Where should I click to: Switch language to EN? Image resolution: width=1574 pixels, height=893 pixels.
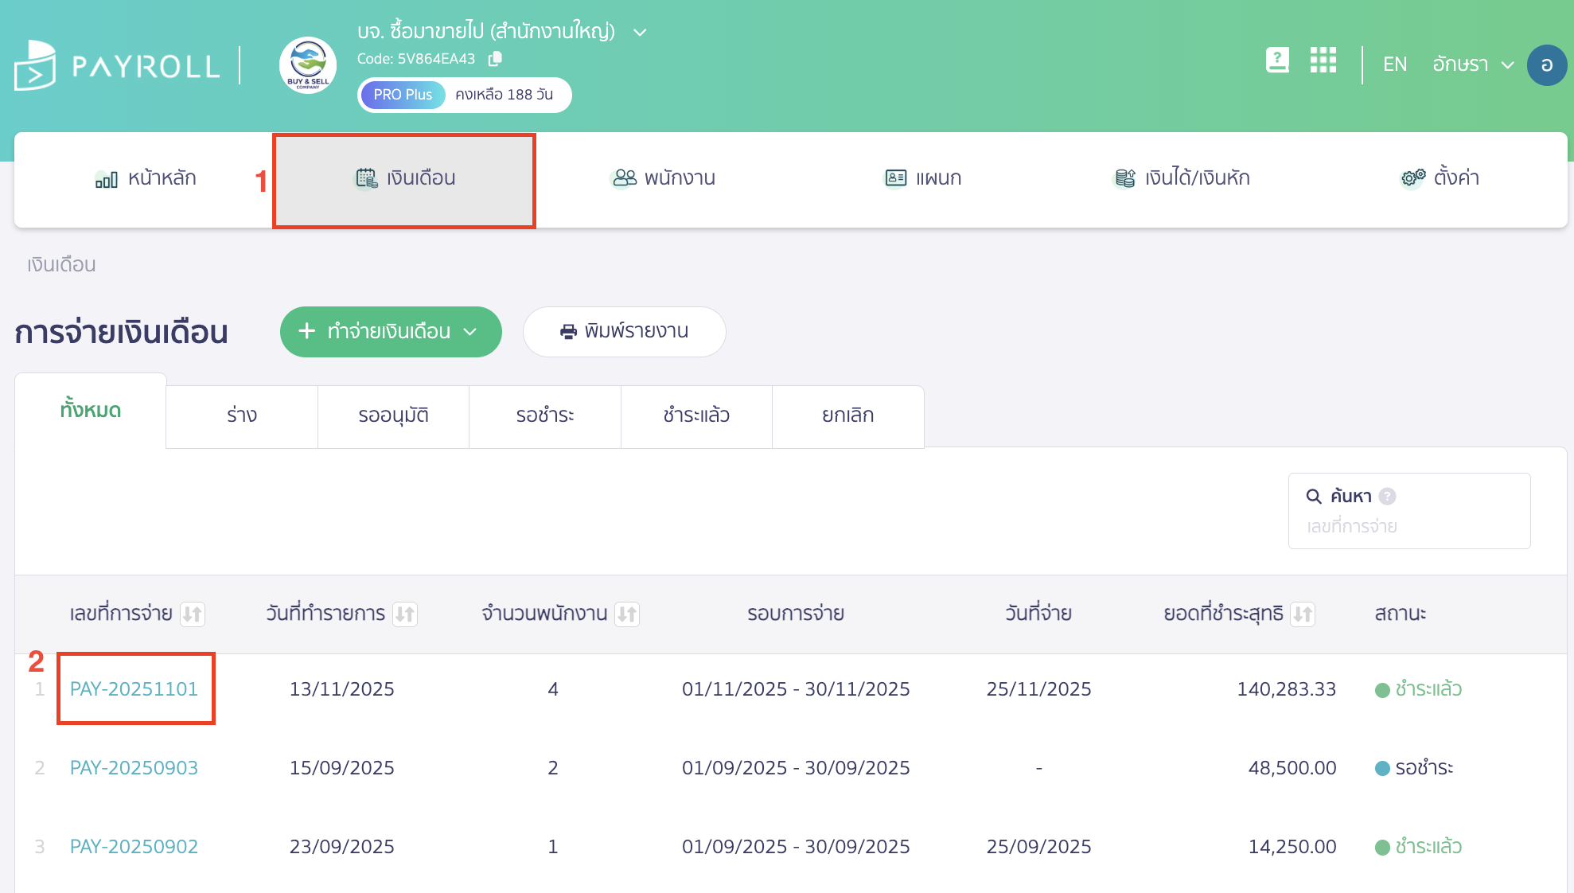pos(1394,64)
